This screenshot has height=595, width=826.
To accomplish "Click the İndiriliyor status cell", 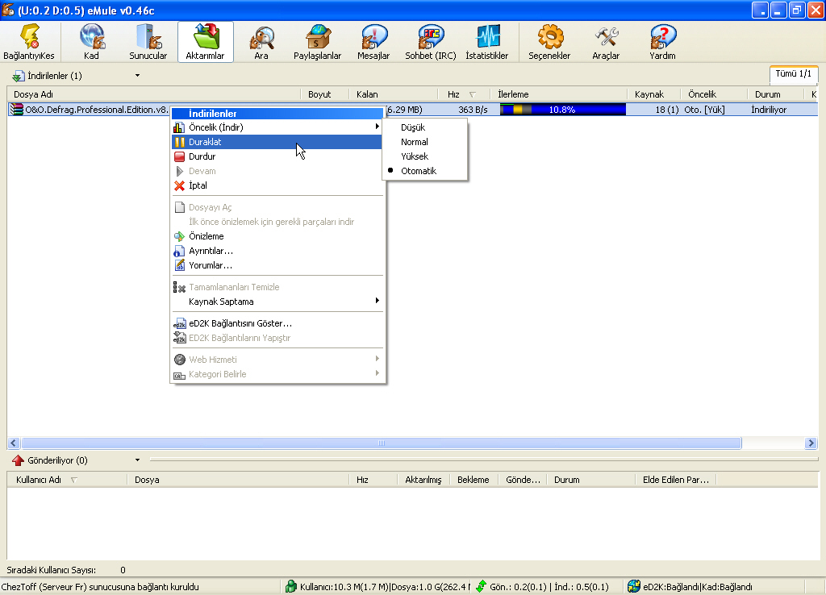I will [x=769, y=110].
